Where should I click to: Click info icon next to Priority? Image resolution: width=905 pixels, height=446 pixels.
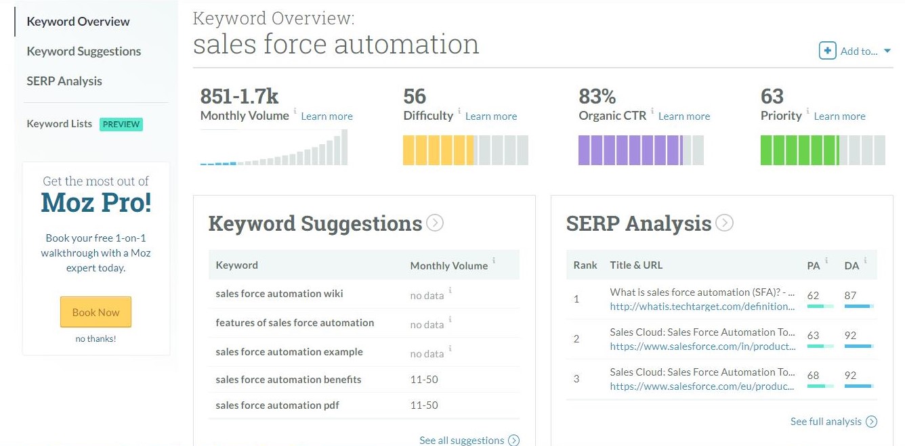807,111
